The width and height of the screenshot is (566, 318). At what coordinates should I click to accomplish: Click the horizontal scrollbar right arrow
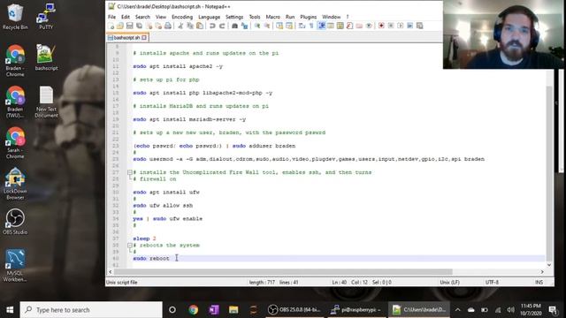pyautogui.click(x=542, y=272)
